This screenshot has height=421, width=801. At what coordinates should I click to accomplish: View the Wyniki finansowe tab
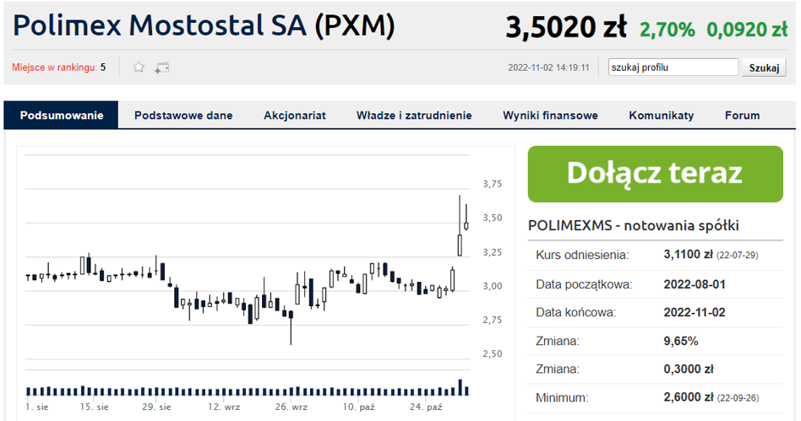(550, 116)
